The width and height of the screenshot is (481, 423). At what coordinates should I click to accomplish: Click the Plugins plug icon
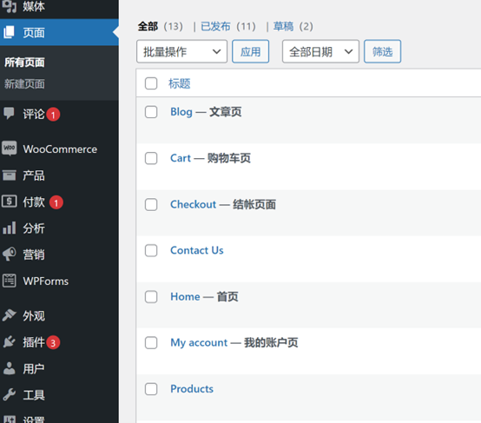(10, 341)
